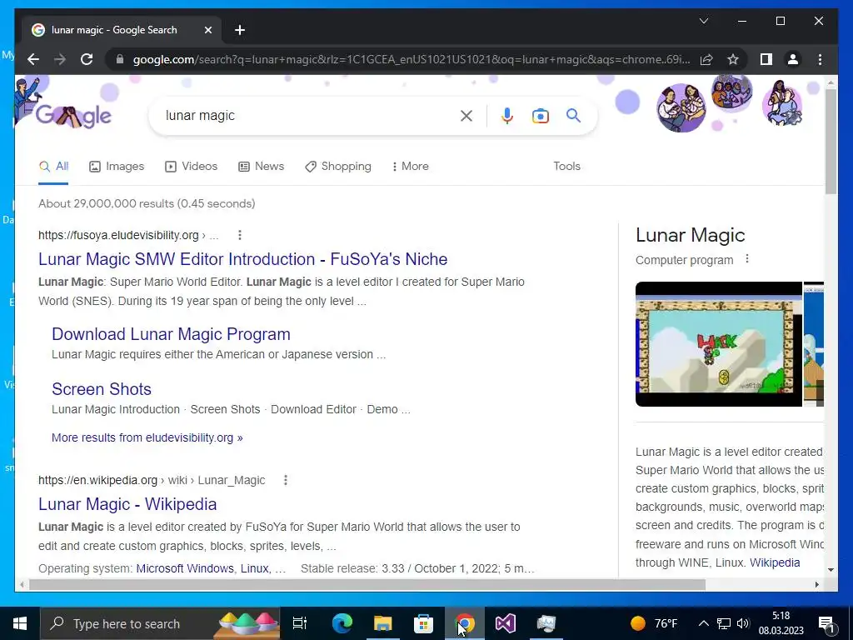Open the Screen Shots link
Screen dimensions: 853x640
pyautogui.click(x=102, y=389)
